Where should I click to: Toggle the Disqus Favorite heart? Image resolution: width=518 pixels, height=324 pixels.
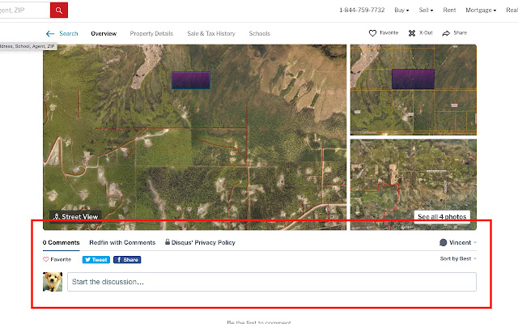click(x=46, y=259)
